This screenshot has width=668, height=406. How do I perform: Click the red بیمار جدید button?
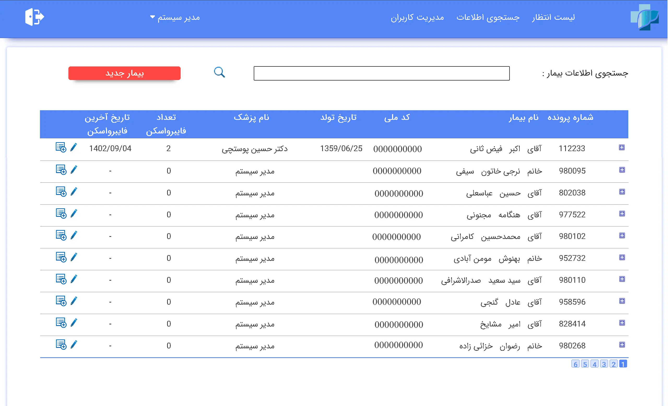pyautogui.click(x=125, y=73)
